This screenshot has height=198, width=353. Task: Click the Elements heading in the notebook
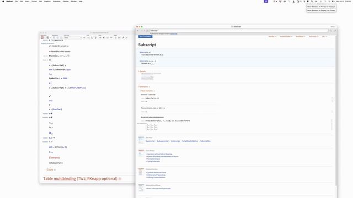click(55, 158)
